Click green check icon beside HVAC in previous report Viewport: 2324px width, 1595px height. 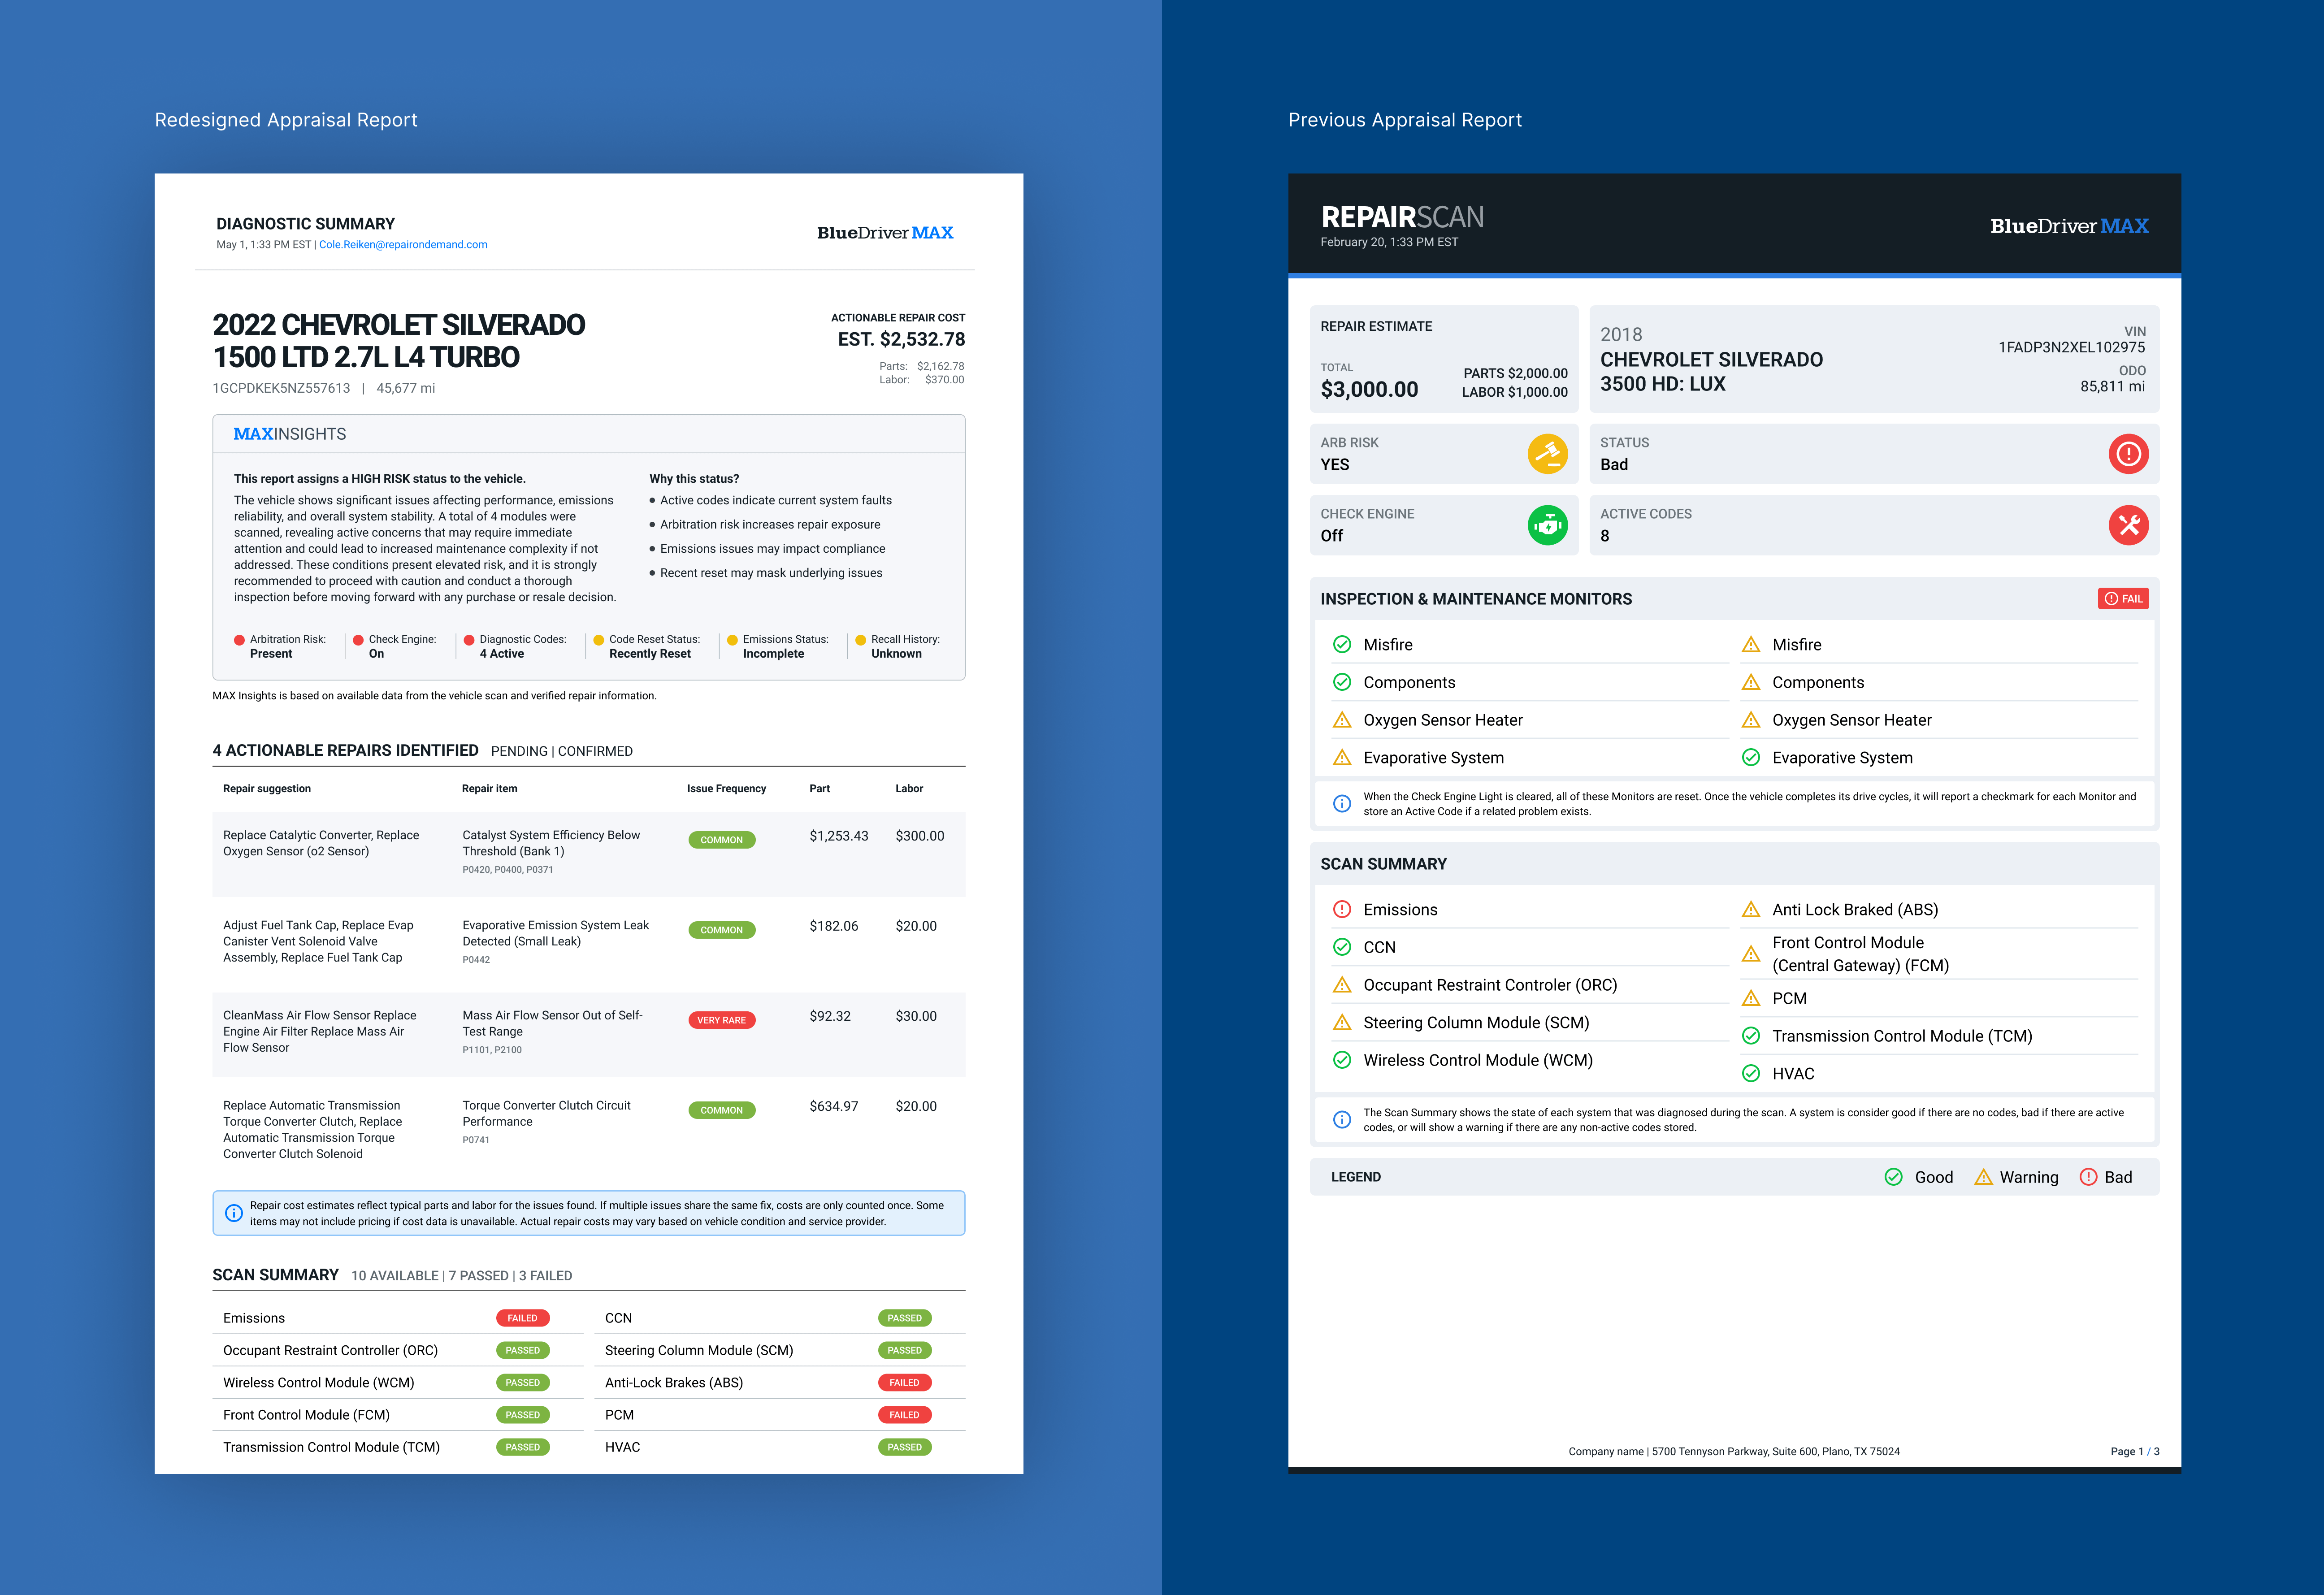[1751, 1074]
